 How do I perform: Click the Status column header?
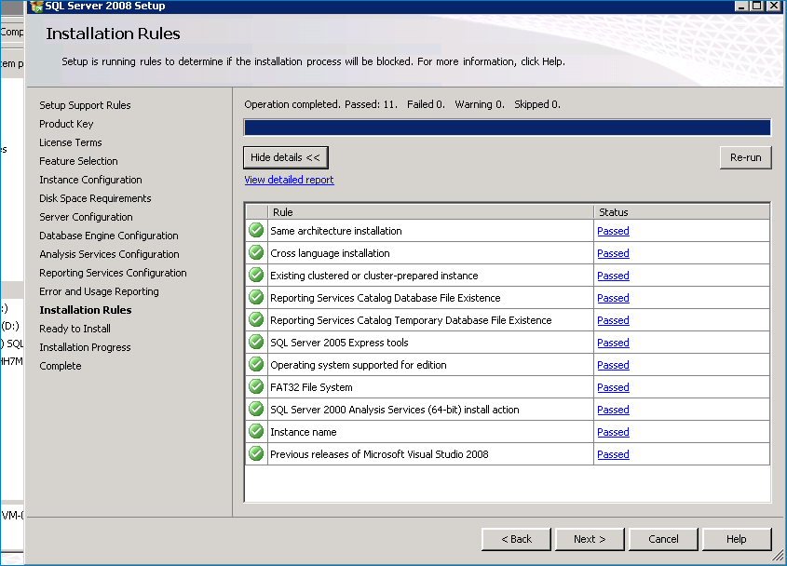coord(682,212)
